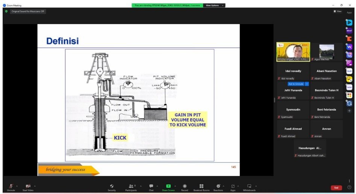Unmute the microphone in the toolbar
The image size is (356, 194).
point(11,186)
